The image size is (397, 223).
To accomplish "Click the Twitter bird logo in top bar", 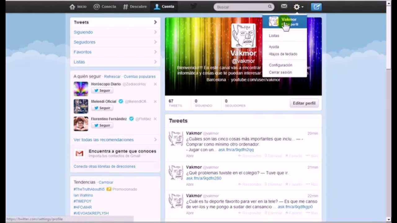I will pyautogui.click(x=194, y=7).
